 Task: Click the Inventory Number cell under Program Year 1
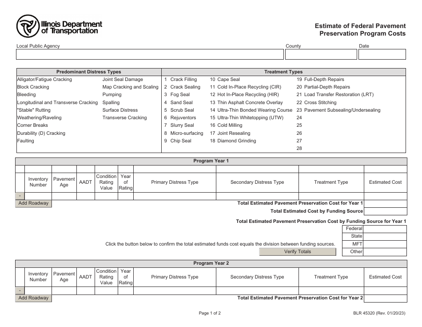[38, 195]
